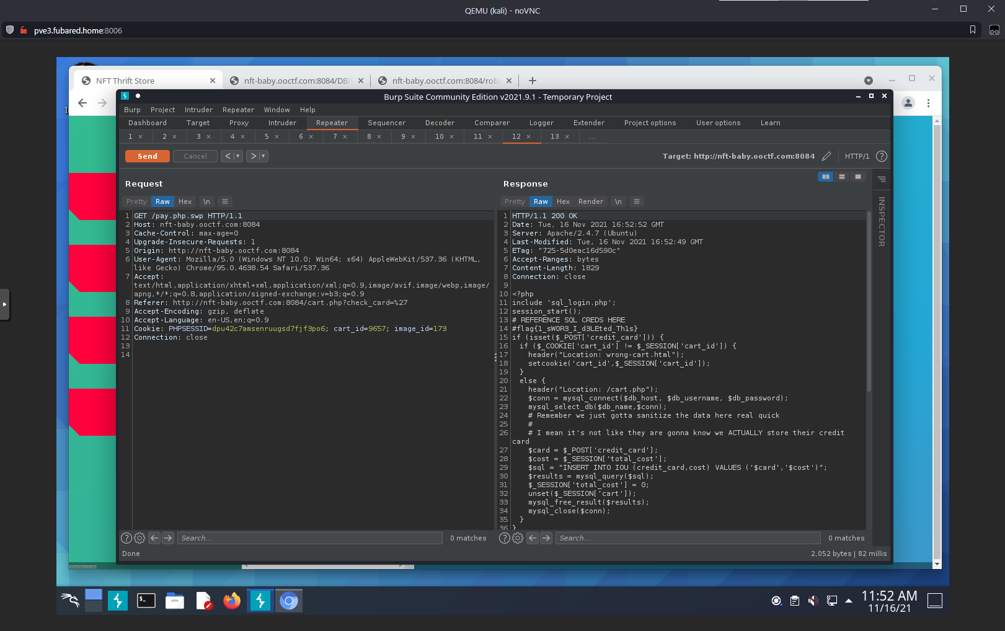Open Kali dragon applications menu
Image resolution: width=1005 pixels, height=631 pixels.
(70, 601)
